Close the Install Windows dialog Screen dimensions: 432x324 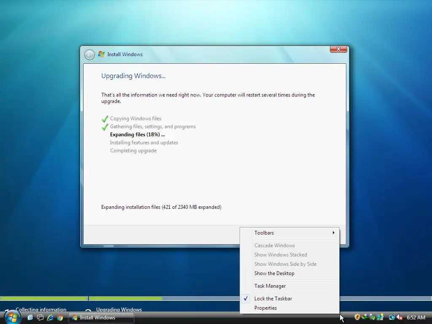tap(338, 49)
